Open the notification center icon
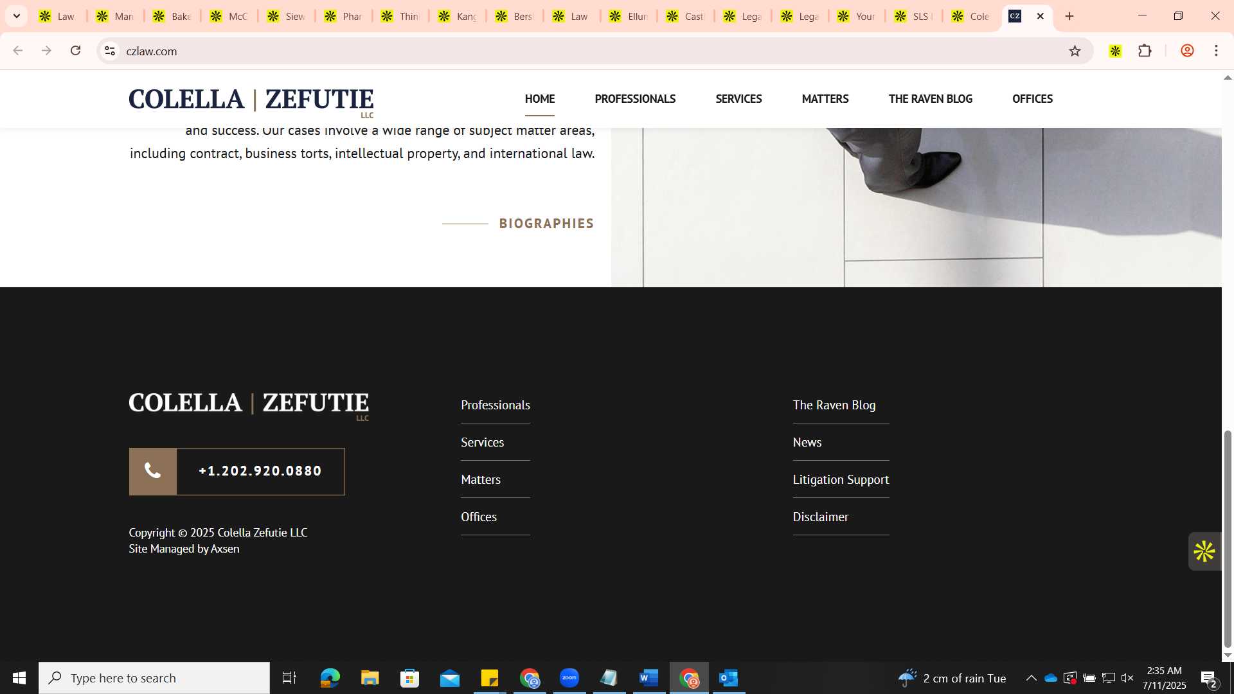The image size is (1234, 694). click(1208, 679)
